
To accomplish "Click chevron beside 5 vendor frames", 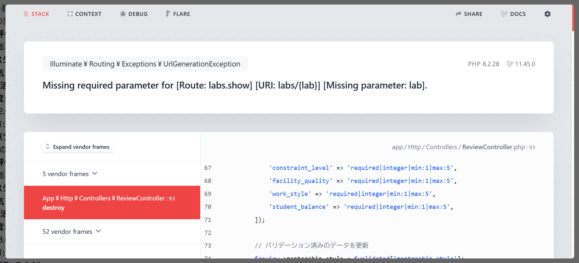I will point(95,173).
